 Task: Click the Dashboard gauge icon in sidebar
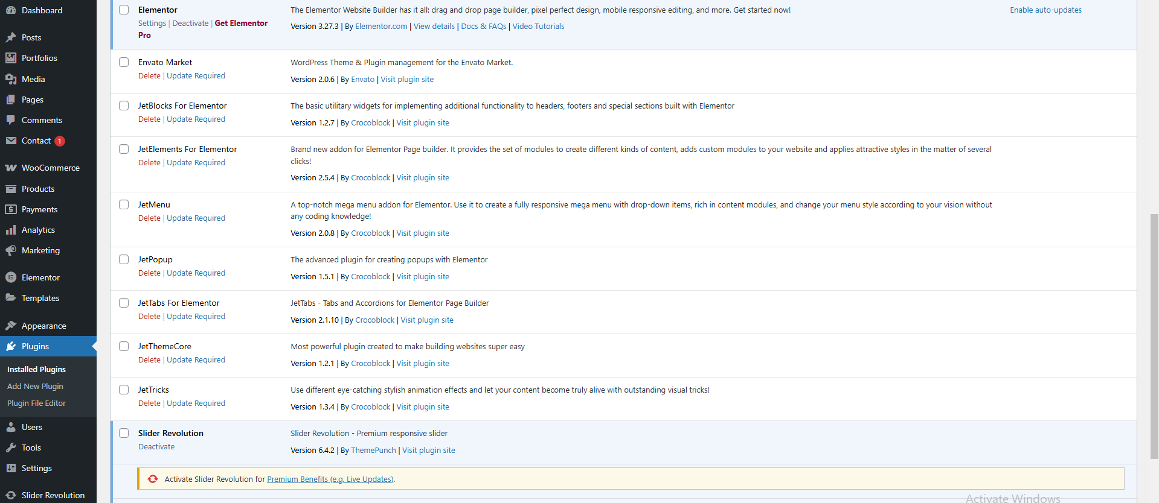pyautogui.click(x=11, y=10)
